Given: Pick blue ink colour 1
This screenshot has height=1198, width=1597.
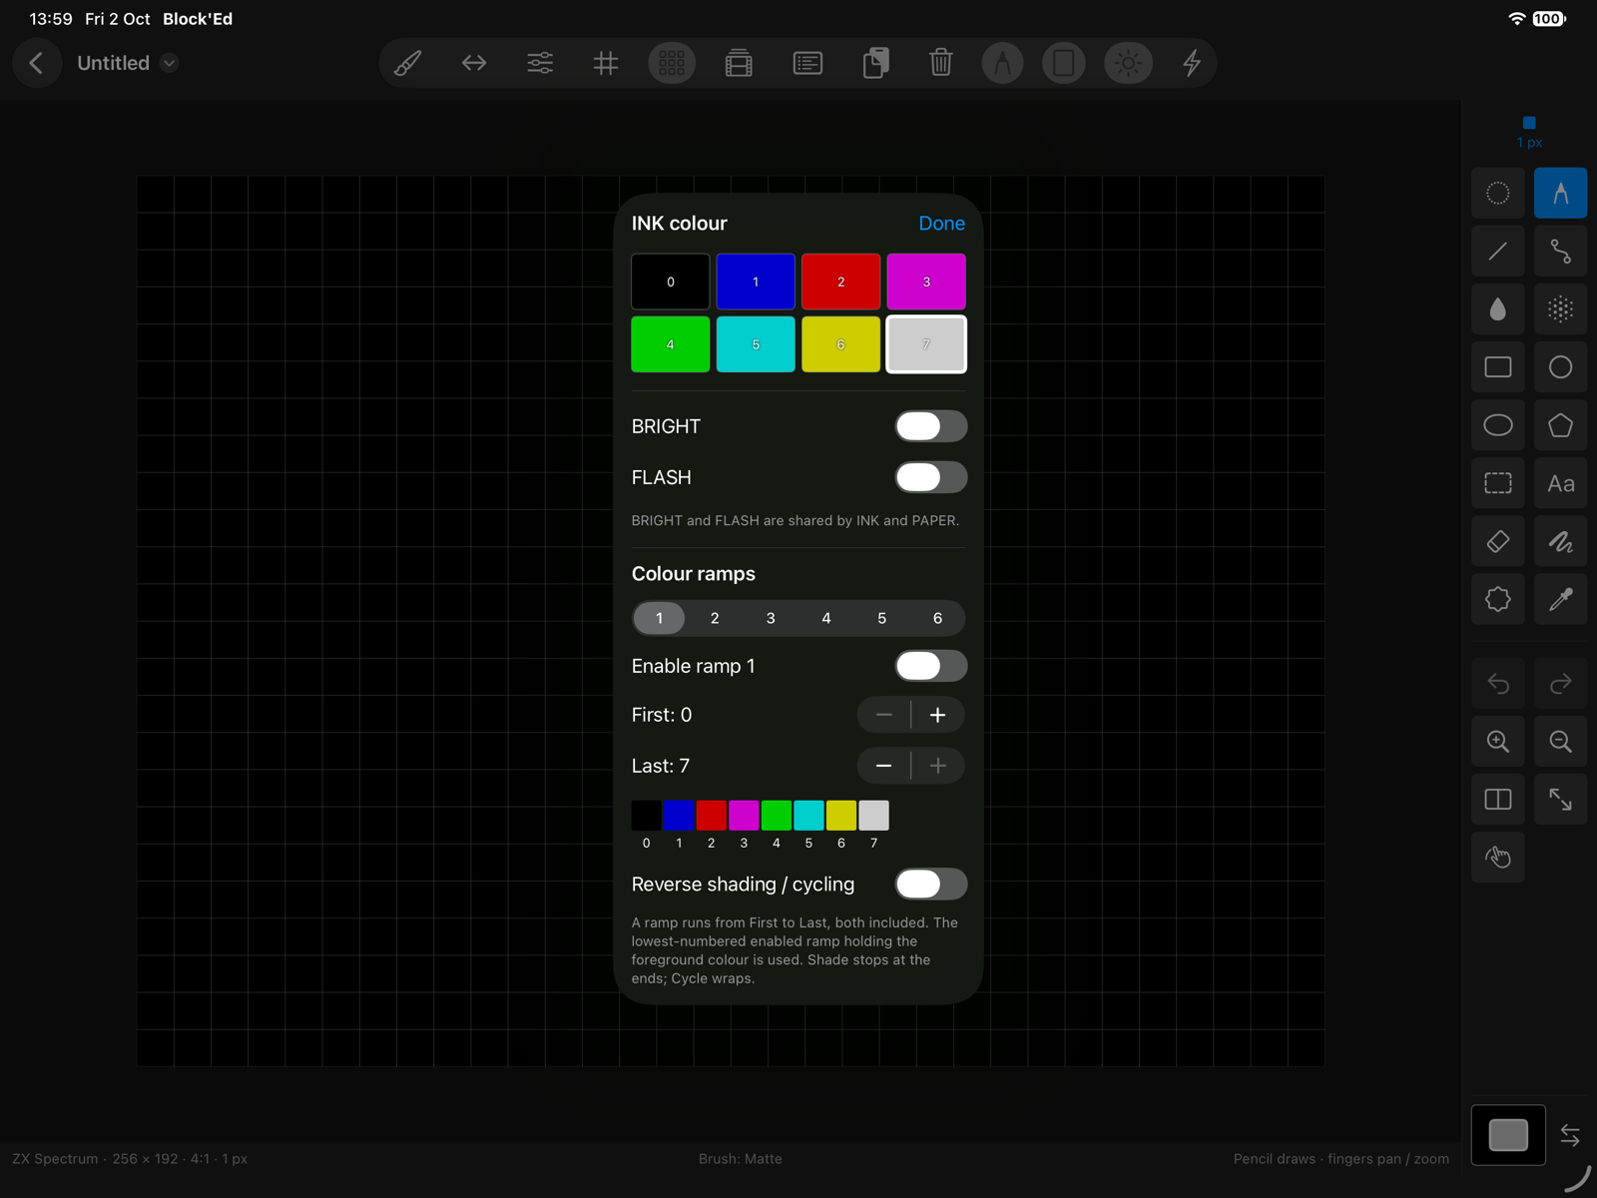Looking at the screenshot, I should coord(756,282).
